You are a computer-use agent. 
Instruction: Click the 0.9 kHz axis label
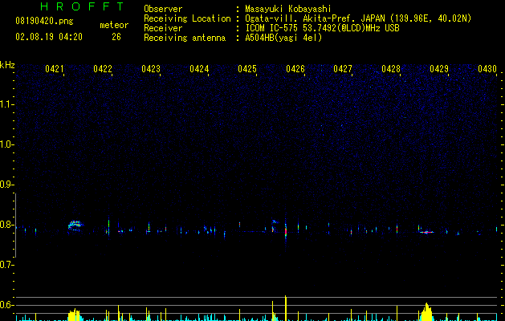tap(6, 185)
